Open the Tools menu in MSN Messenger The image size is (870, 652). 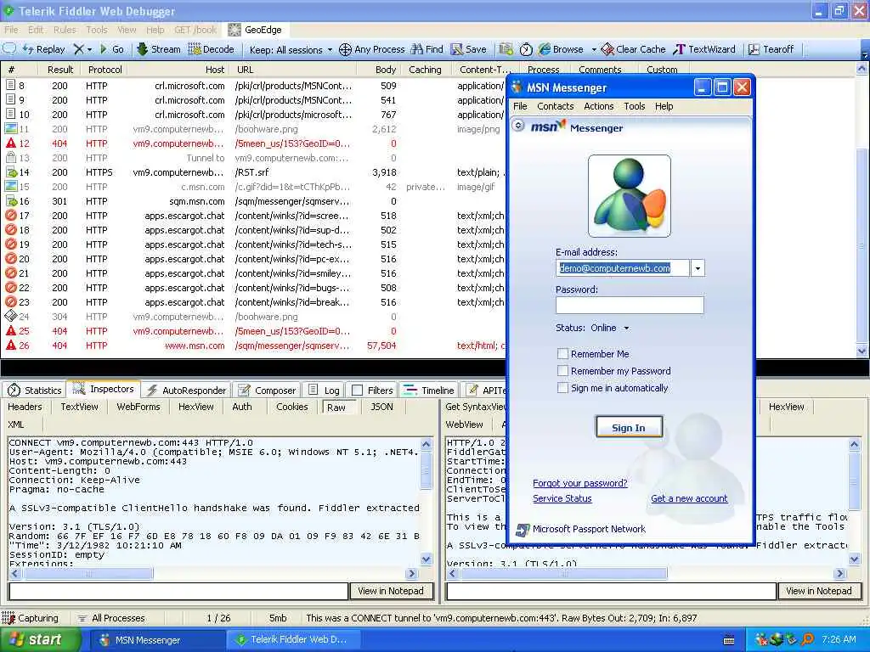[634, 106]
